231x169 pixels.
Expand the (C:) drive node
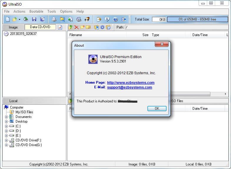click(6, 126)
